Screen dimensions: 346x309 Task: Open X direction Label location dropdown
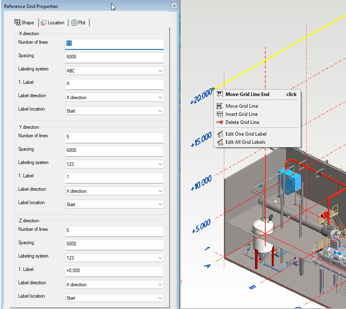click(114, 111)
